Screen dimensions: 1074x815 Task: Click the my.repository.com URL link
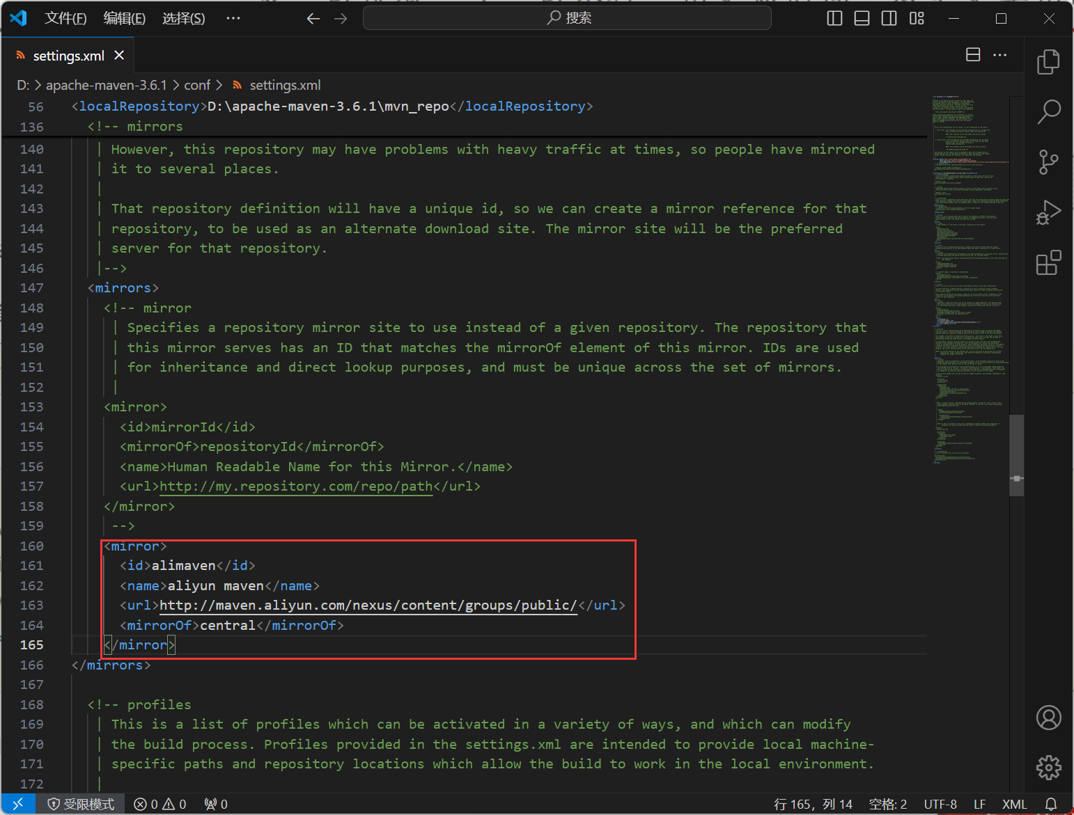[296, 486]
